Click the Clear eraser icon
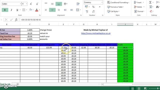This screenshot has height=90, width=160. click(151, 11)
